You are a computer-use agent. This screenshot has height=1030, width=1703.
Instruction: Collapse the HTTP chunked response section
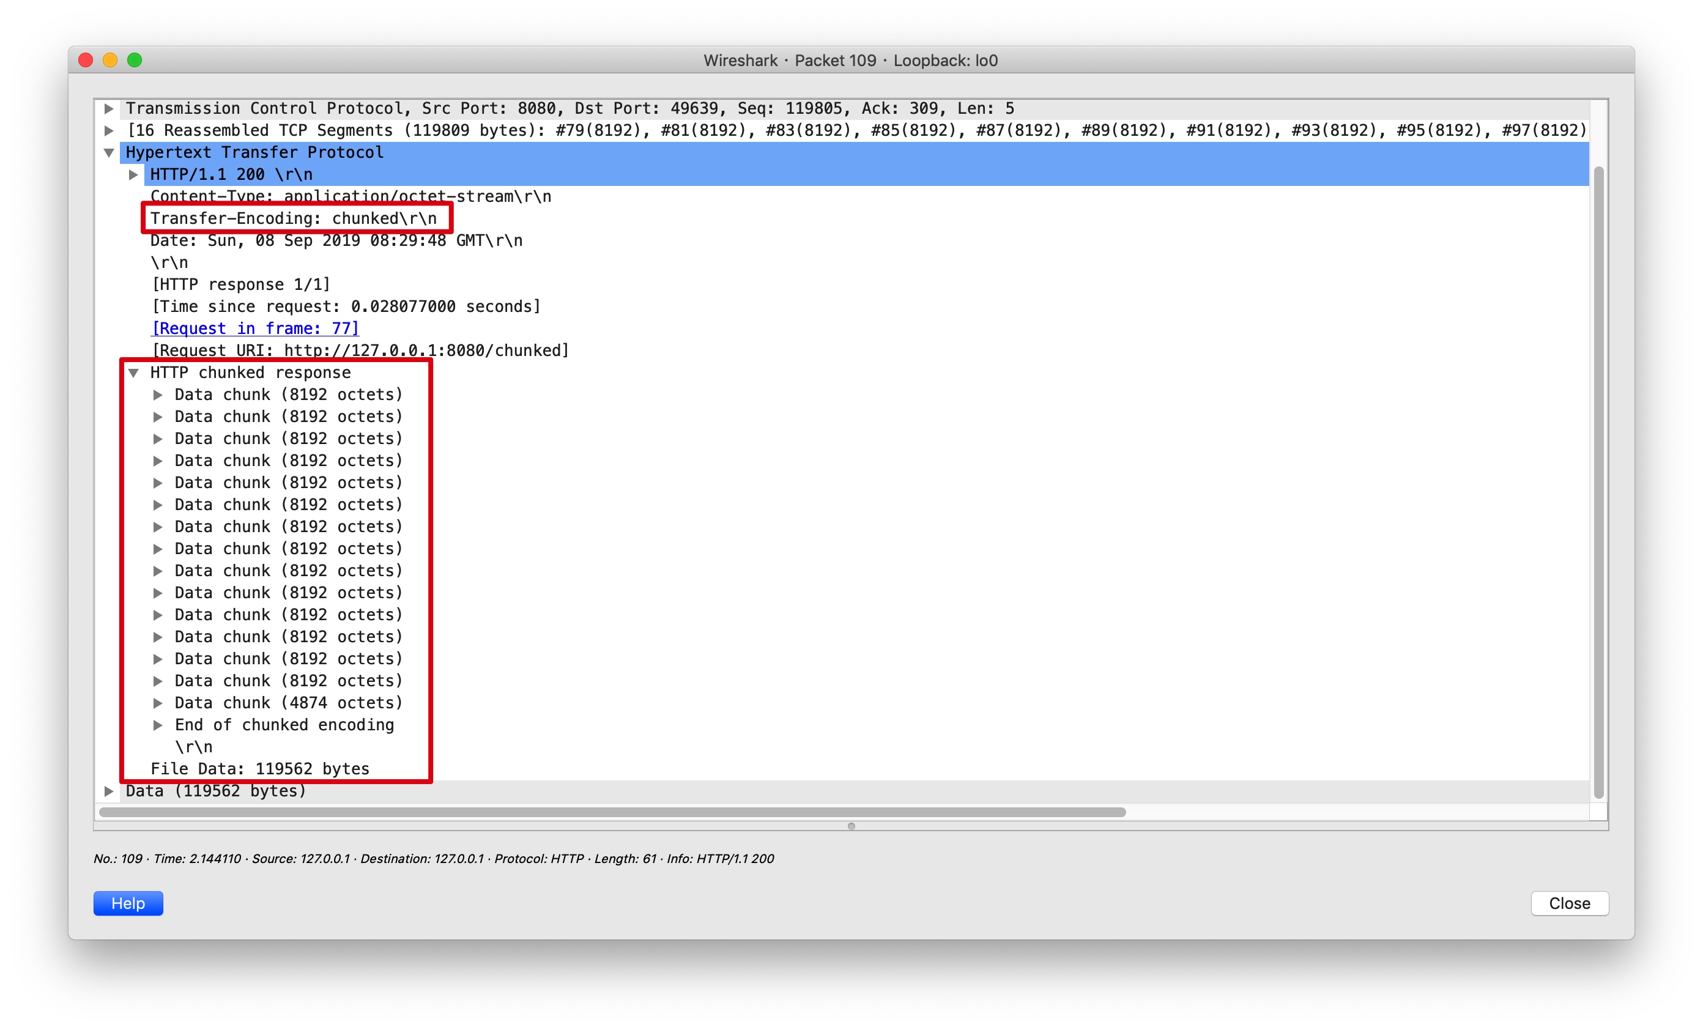[x=135, y=372]
